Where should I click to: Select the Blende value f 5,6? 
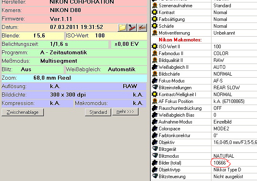[39, 36]
